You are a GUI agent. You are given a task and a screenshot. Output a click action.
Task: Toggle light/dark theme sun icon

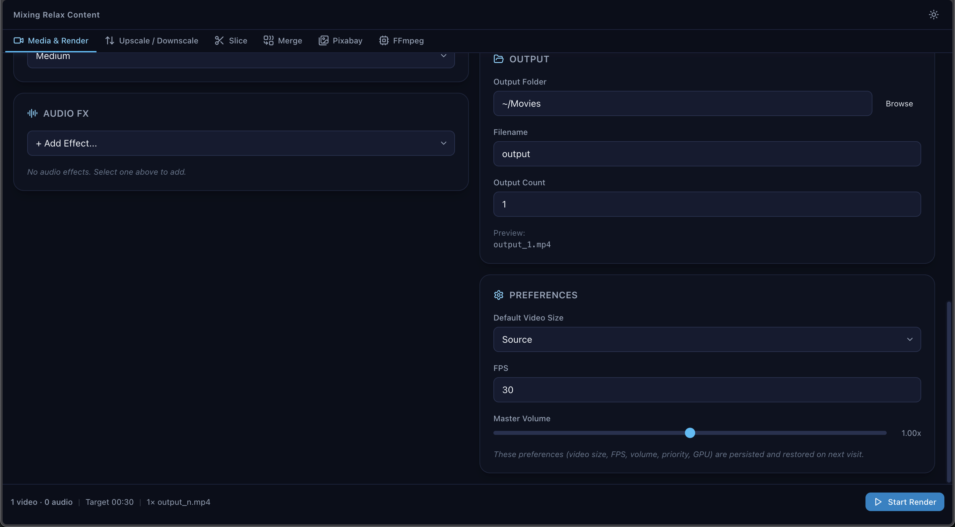click(x=933, y=15)
